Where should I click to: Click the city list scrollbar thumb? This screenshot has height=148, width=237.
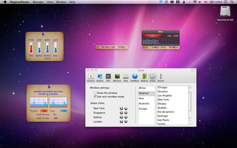(190, 102)
